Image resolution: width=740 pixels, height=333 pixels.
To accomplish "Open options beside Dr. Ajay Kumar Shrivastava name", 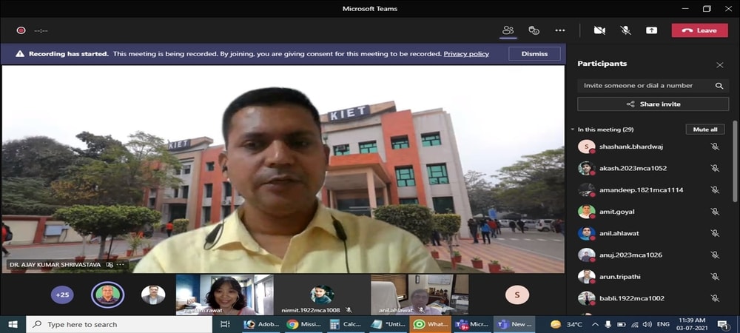I will [121, 264].
